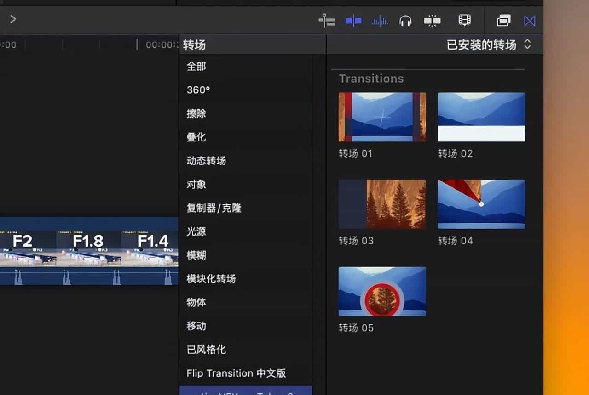Enable solo audio with the headphones icon
The width and height of the screenshot is (589, 395).
(x=405, y=21)
